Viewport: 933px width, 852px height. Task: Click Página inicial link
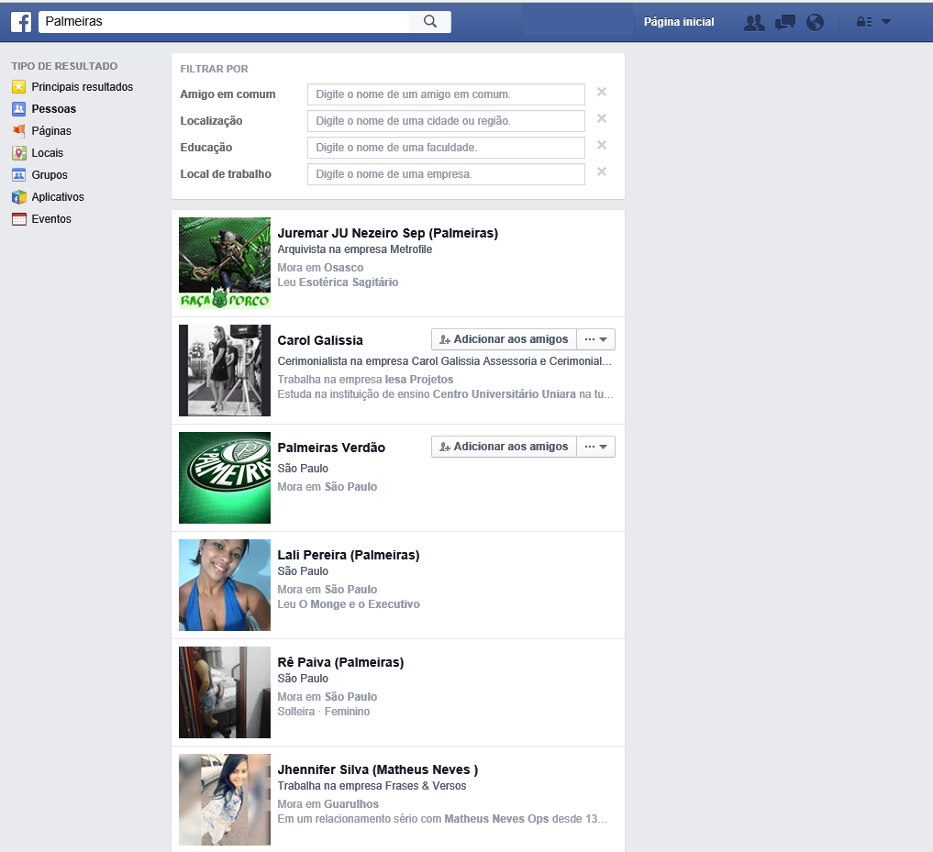[679, 22]
